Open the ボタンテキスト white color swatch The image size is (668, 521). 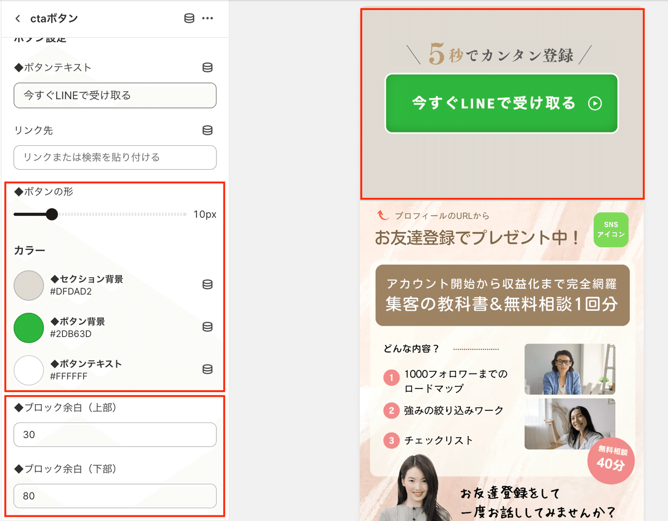point(28,370)
